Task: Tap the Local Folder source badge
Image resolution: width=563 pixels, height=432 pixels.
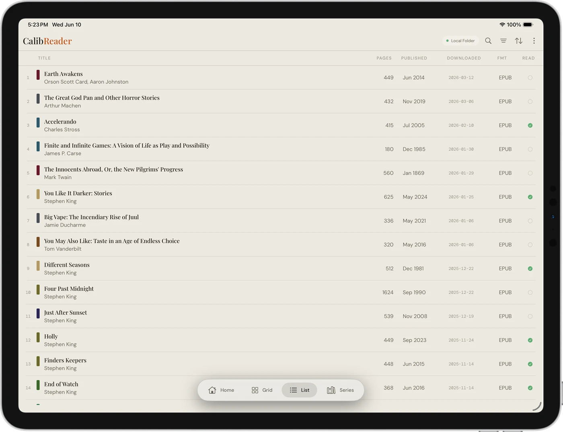Action: [460, 41]
